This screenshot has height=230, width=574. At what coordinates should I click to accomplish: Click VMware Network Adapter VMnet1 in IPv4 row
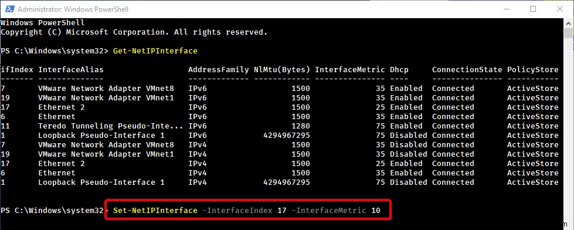click(106, 154)
